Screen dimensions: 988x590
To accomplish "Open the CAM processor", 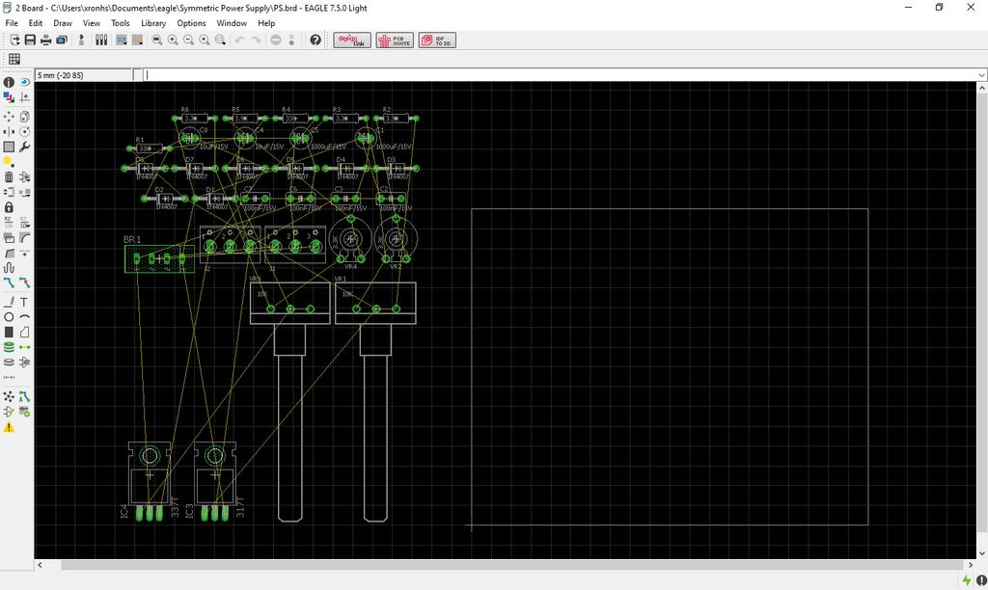I will point(62,40).
